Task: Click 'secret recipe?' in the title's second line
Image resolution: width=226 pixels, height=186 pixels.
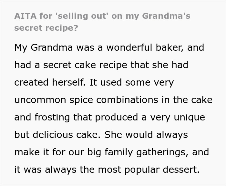Action: pyautogui.click(x=46, y=27)
